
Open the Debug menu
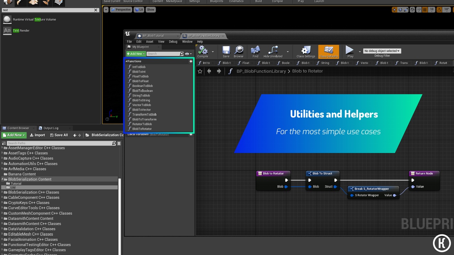pyautogui.click(x=173, y=41)
